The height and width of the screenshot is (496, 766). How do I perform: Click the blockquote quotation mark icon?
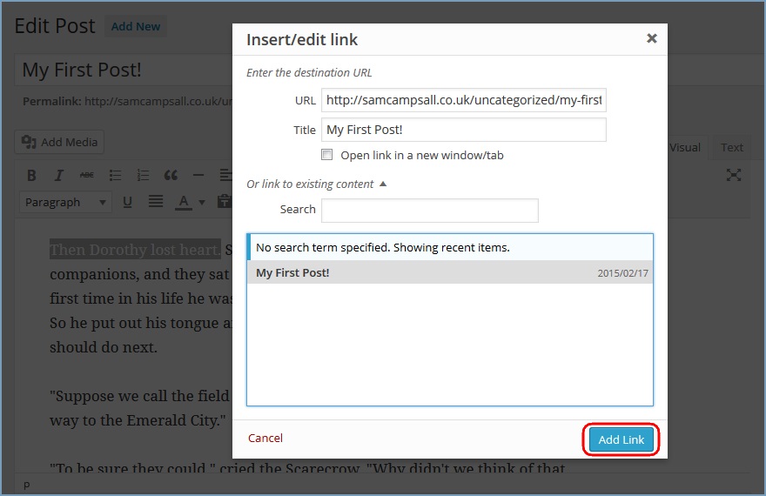171,175
